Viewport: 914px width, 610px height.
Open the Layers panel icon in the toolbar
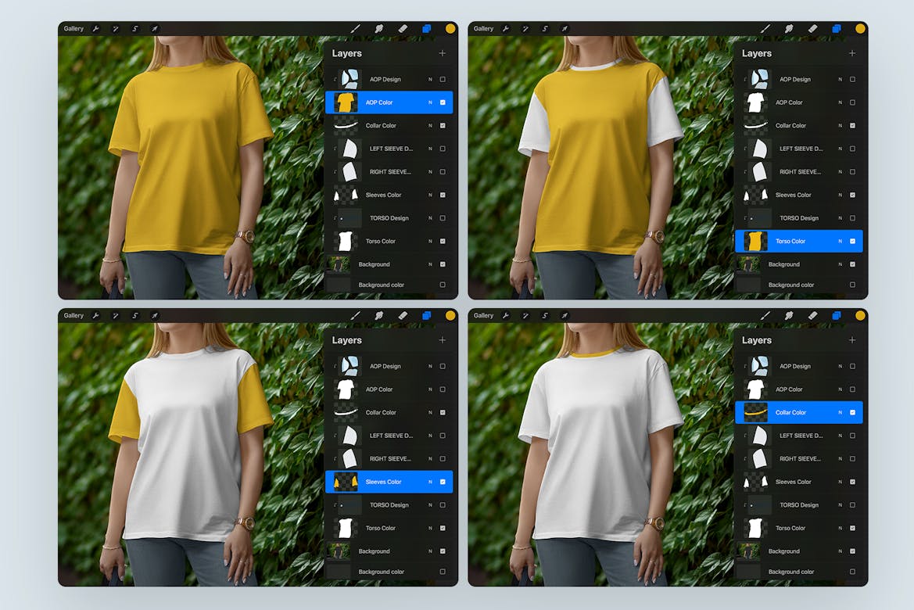(425, 28)
